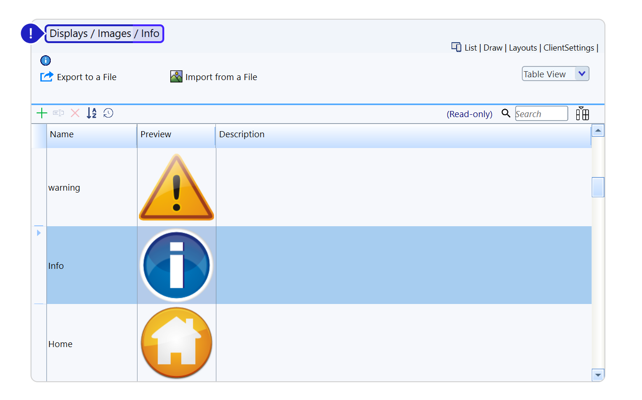Image resolution: width=642 pixels, height=400 pixels.
Task: Click the red X delete icon
Action: [x=75, y=113]
